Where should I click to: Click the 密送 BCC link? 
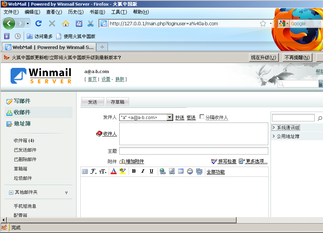point(191,118)
